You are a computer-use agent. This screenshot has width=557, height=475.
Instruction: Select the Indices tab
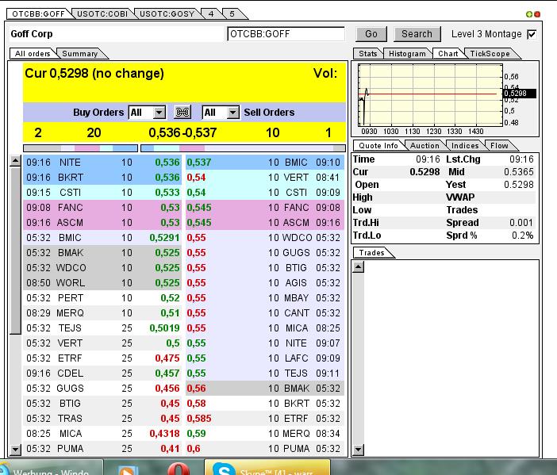465,146
